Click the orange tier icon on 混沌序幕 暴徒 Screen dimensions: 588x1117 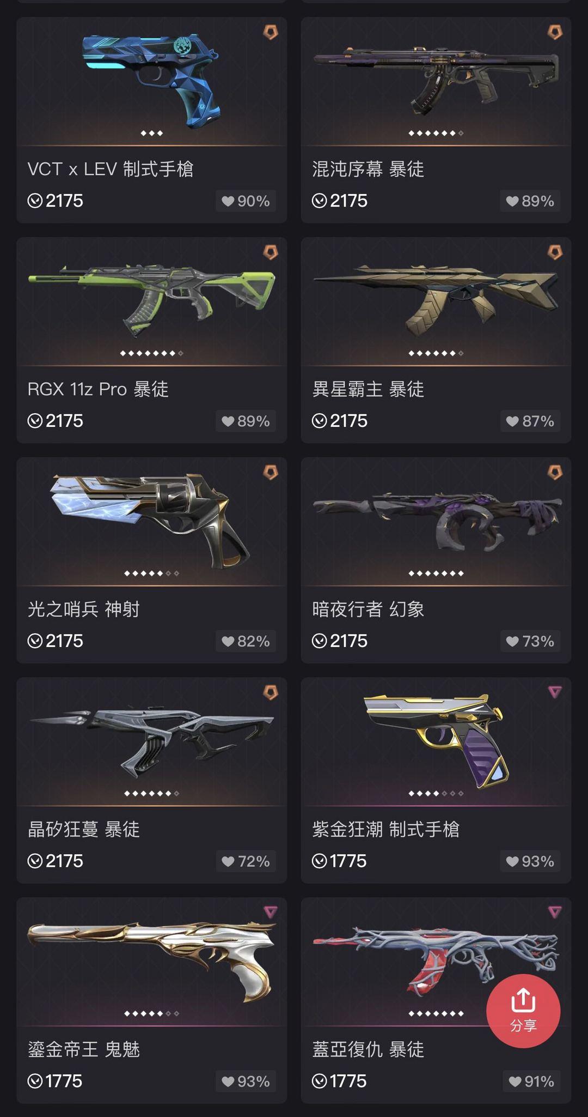pyautogui.click(x=555, y=32)
